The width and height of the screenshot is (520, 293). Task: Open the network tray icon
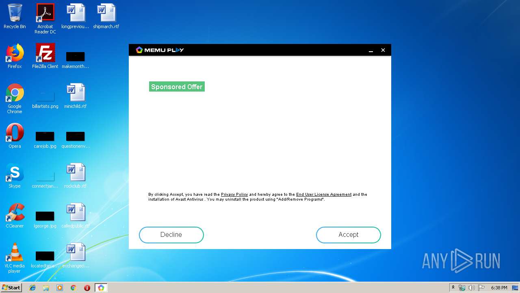point(462,288)
